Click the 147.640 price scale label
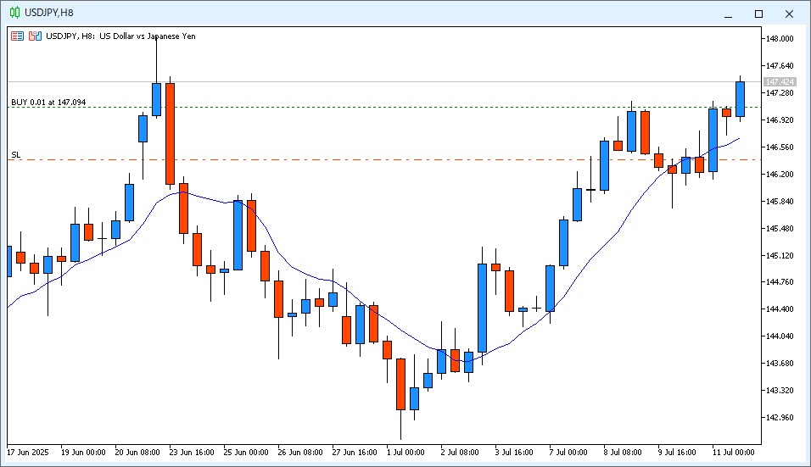 [780, 65]
